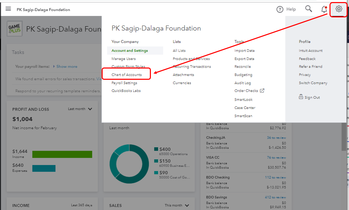
Task: Open Sales This month dropdown
Action: [x=177, y=205]
